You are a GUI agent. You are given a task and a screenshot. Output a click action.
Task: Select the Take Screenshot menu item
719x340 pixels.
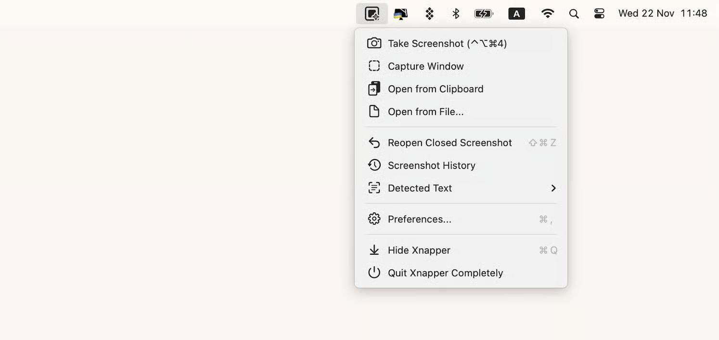coord(447,43)
